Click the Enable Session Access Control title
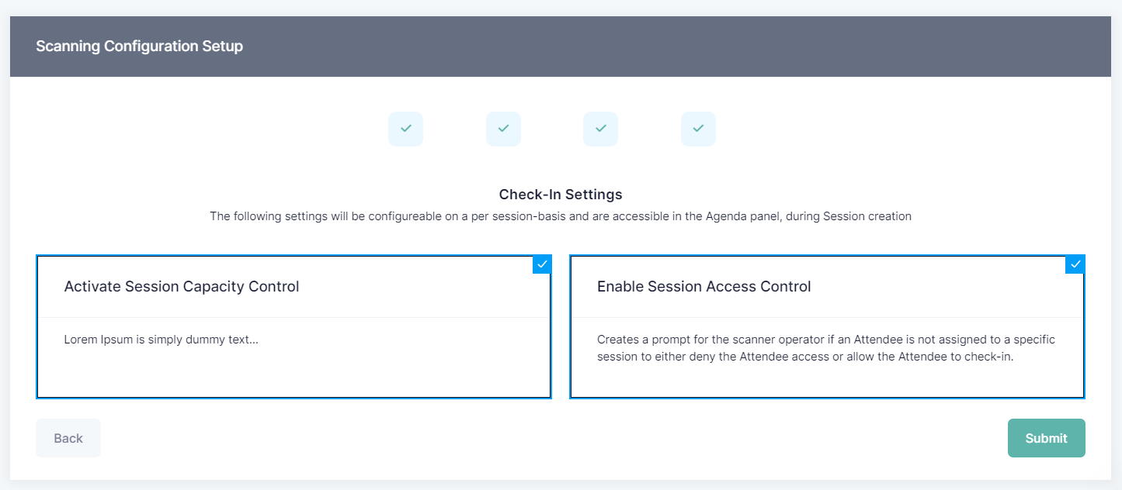 pos(703,287)
